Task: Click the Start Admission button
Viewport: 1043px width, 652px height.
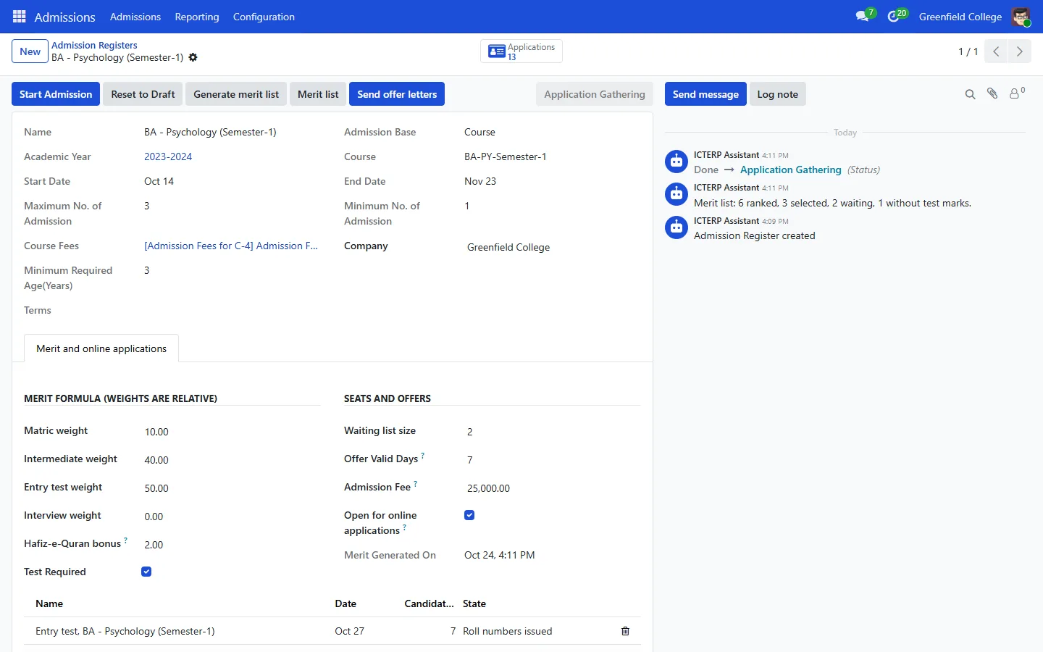Action: pyautogui.click(x=56, y=94)
